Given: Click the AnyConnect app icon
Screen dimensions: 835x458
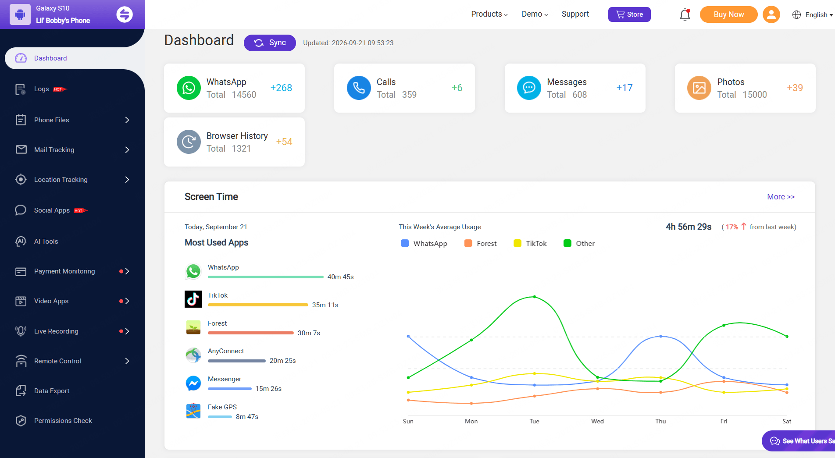Looking at the screenshot, I should 193,355.
